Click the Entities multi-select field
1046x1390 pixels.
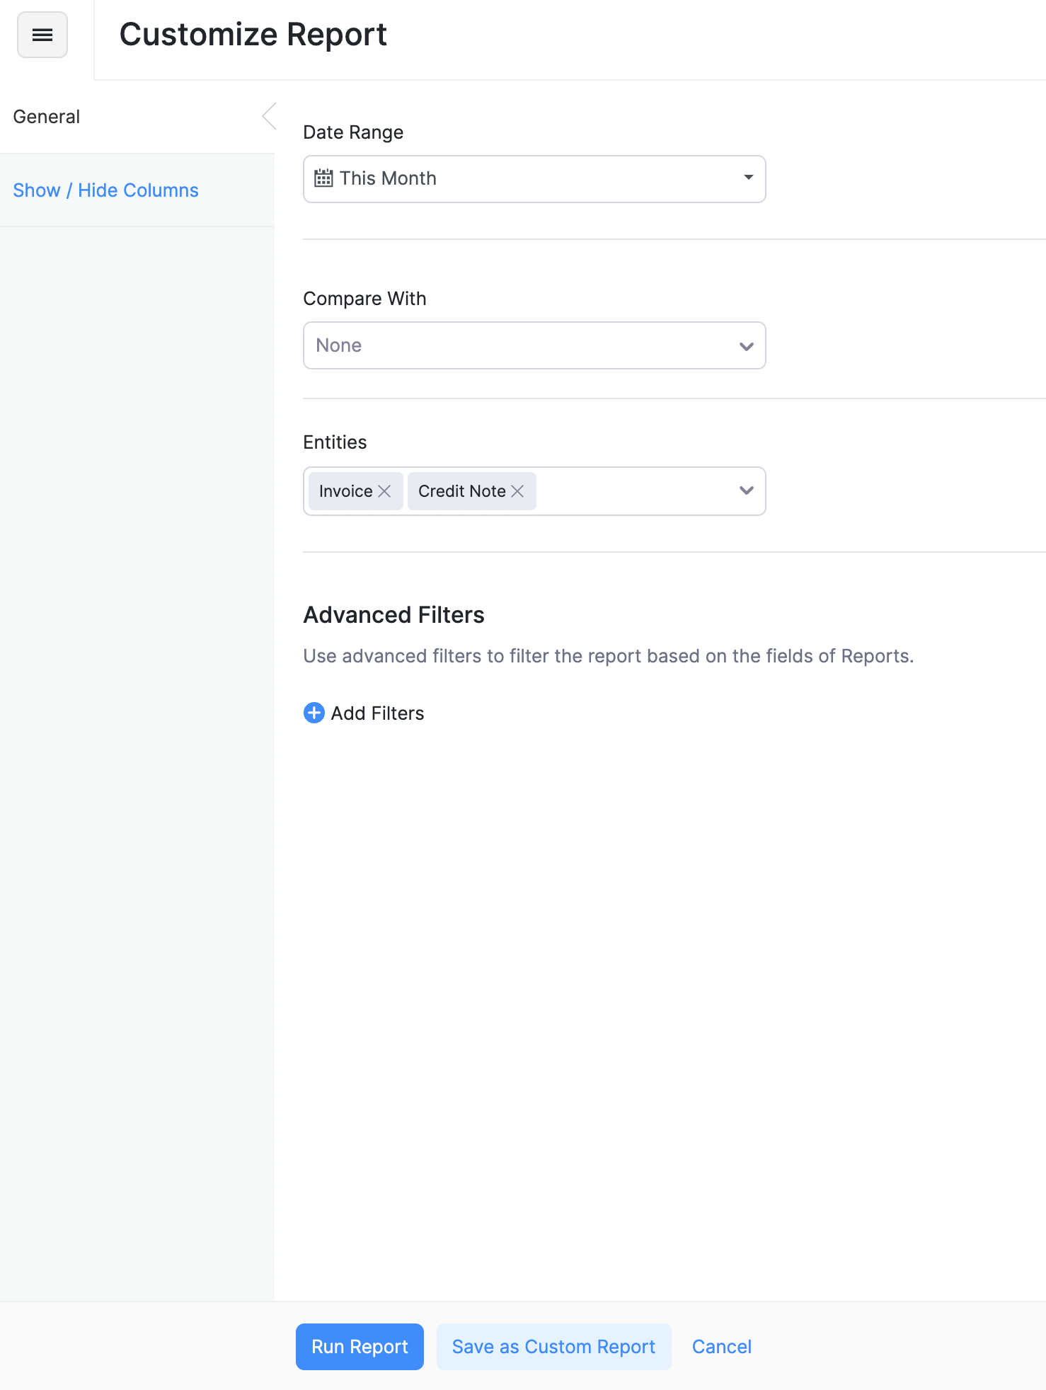[x=534, y=491]
